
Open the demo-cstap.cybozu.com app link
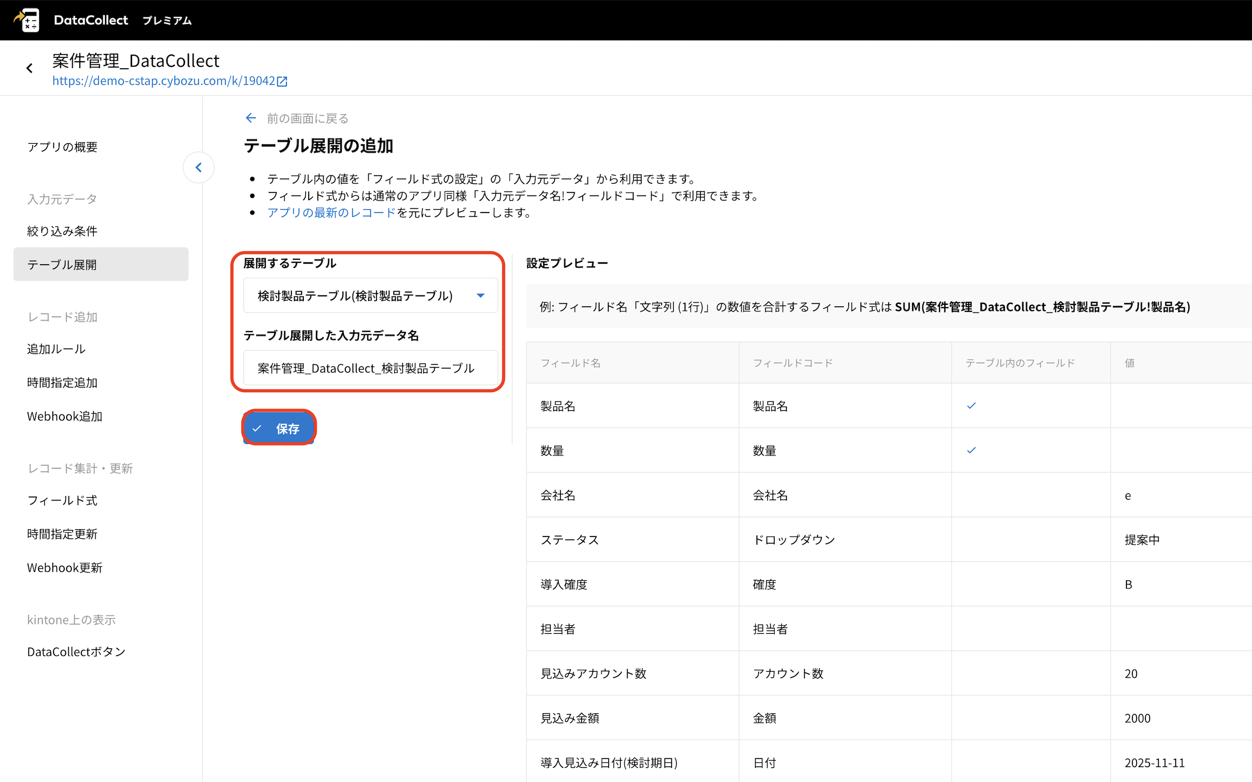[x=163, y=81]
